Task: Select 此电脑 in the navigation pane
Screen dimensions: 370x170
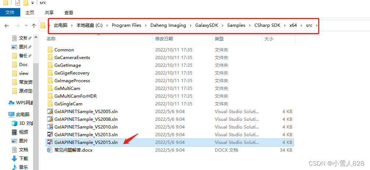Action: click(19, 115)
